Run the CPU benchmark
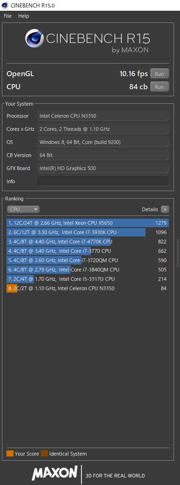 (x=160, y=87)
